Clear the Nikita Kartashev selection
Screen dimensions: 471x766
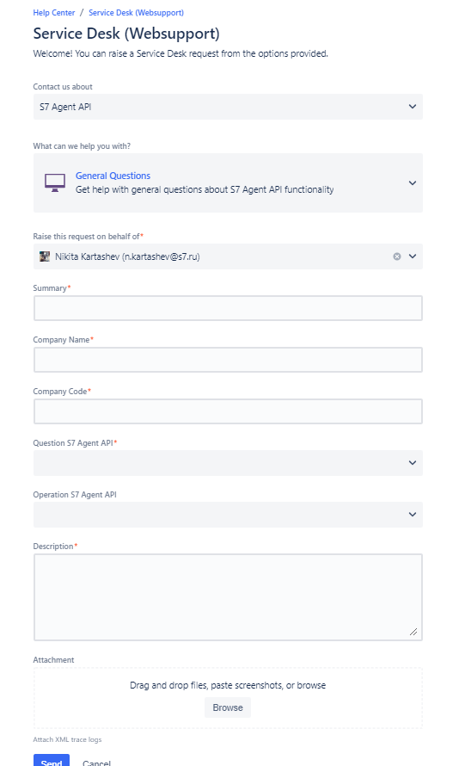click(397, 256)
